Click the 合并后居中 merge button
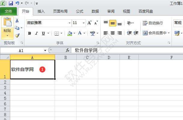 coord(155,33)
